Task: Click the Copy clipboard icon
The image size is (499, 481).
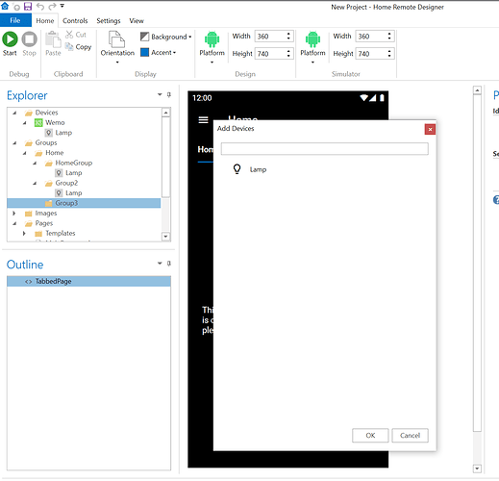Action: (x=69, y=47)
